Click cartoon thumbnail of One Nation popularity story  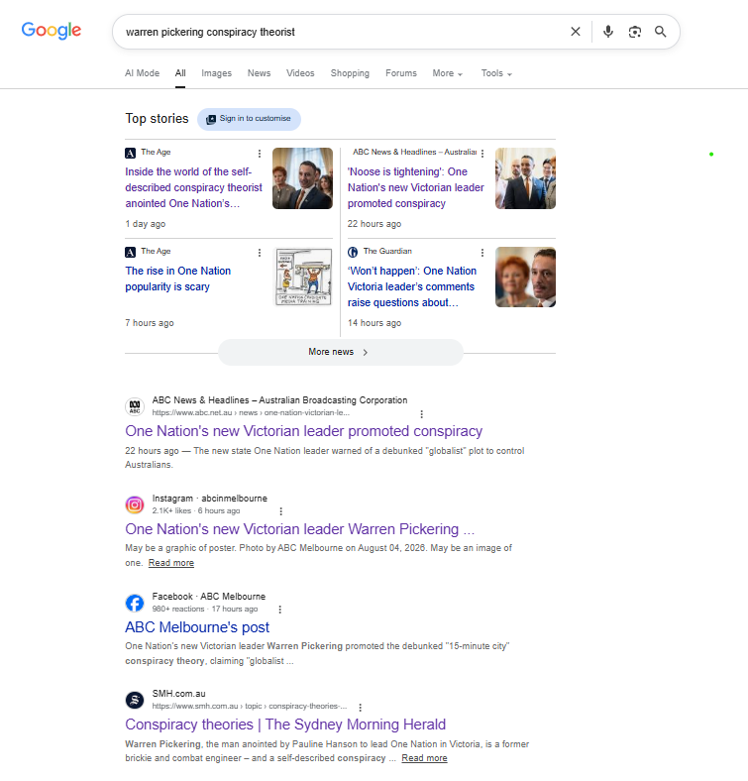pos(303,277)
